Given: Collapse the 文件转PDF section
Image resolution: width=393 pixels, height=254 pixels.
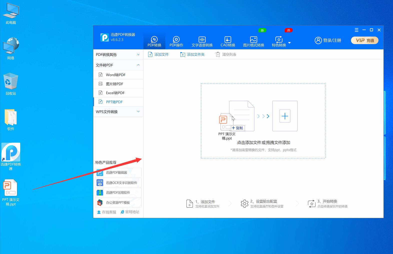Looking at the screenshot, I should [x=118, y=65].
